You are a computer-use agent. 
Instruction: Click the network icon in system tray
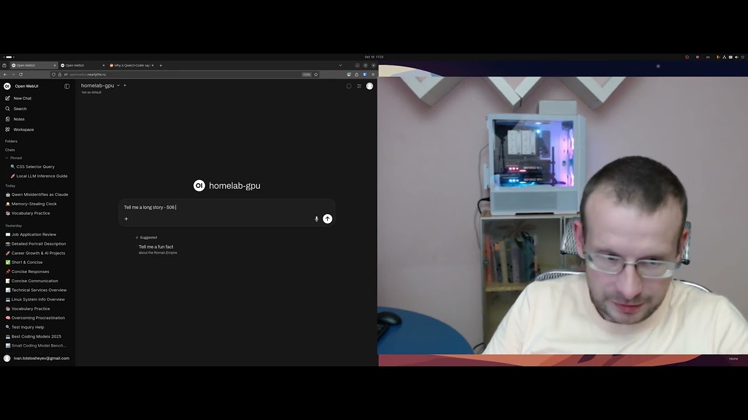[724, 57]
